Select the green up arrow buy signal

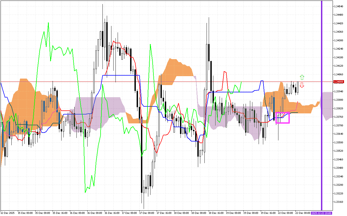coord(302,77)
